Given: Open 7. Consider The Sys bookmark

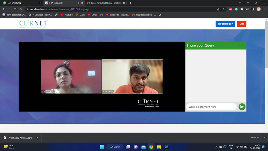Looking at the screenshot, I should tap(40, 15).
